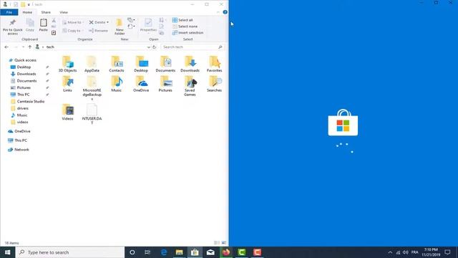Switch to large icons view button

click(224, 242)
